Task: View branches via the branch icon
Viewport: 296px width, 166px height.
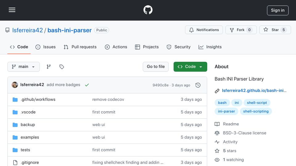Action: click(x=49, y=67)
